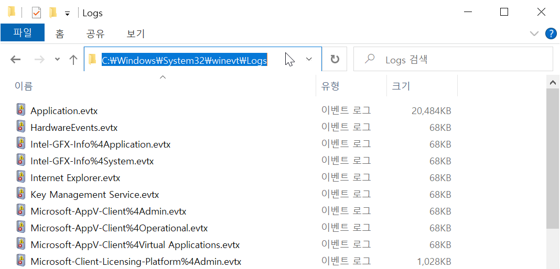Viewport: 560px width, 269px height.
Task: Click the New folder quick access icon
Action: 53,13
